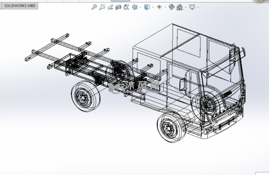The image size is (269, 175).
Task: Expand the Apply Scene dropdown arrow
Action: point(185,7)
